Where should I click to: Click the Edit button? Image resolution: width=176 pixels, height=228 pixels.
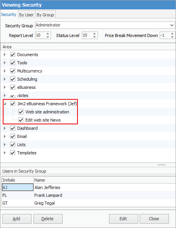(x=123, y=219)
